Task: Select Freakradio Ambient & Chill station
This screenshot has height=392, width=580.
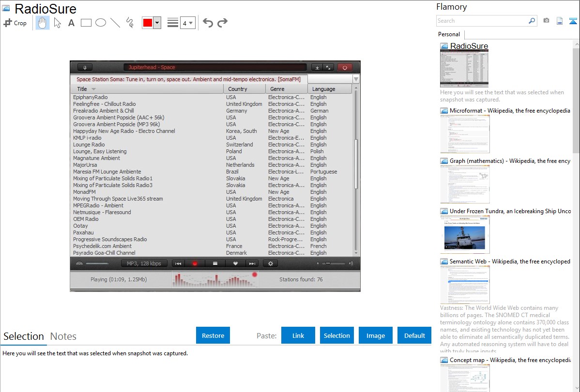Action: pyautogui.click(x=212, y=111)
